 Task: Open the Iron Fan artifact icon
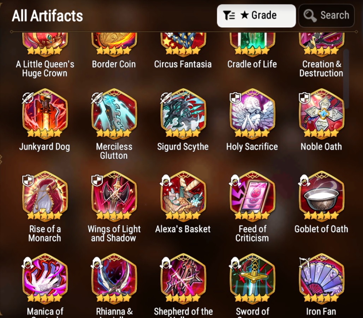pyautogui.click(x=321, y=279)
